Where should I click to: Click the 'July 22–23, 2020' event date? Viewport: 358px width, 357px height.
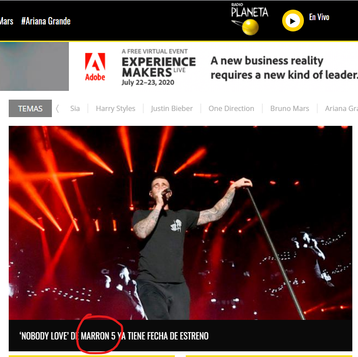148,82
